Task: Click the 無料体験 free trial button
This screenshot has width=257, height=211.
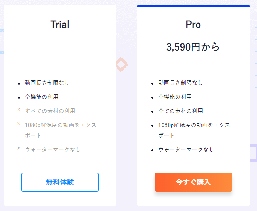Action: (60, 182)
